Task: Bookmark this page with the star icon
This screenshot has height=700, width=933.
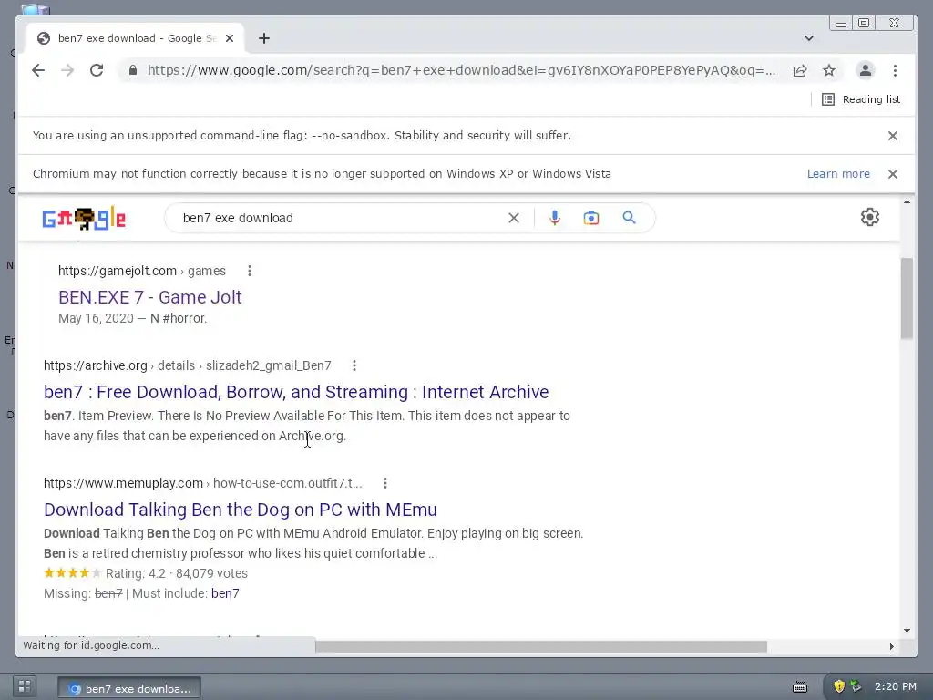Action: coord(829,70)
